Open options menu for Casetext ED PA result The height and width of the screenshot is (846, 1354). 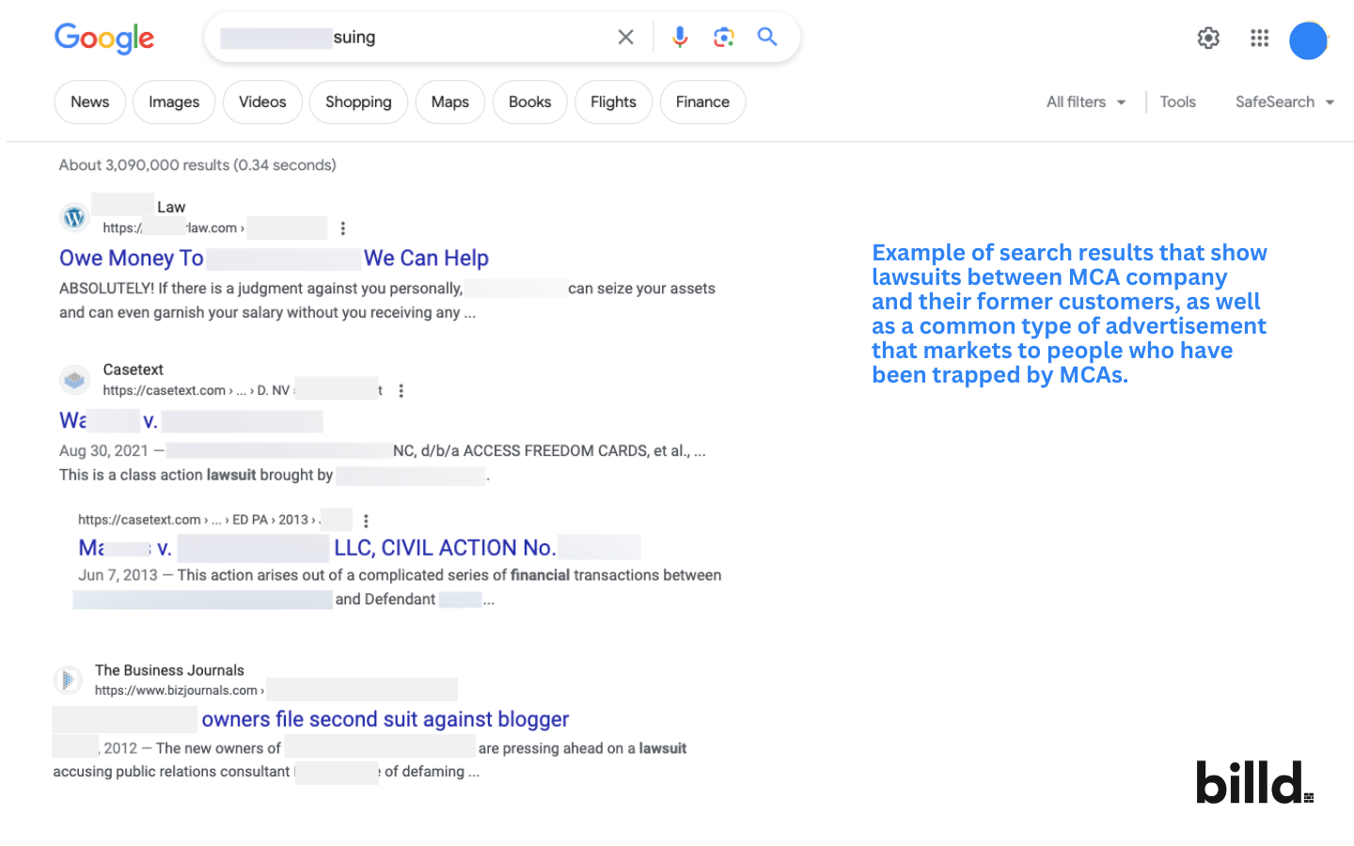pyautogui.click(x=366, y=521)
